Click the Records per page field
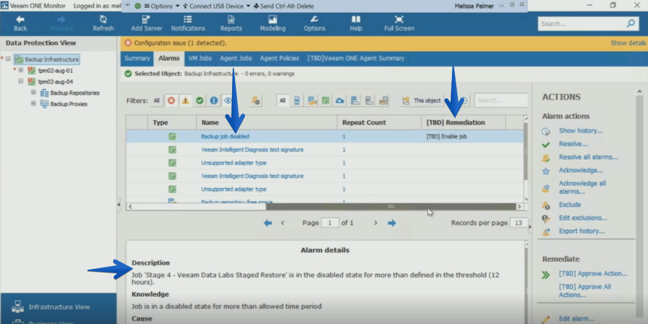The image size is (648, 324). pyautogui.click(x=519, y=223)
